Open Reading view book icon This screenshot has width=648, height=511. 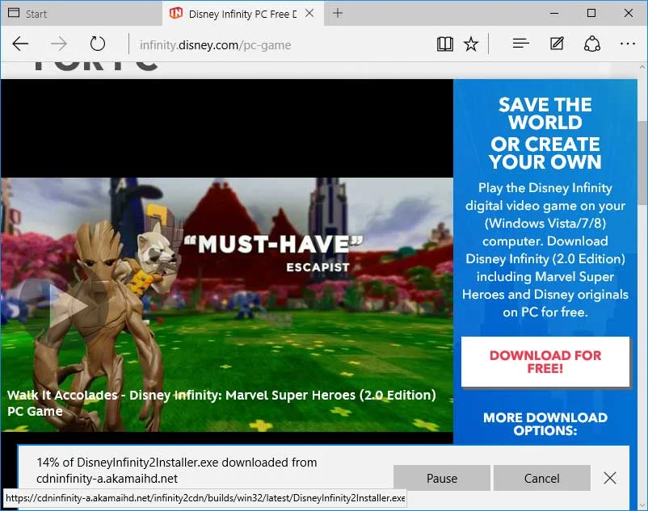click(445, 44)
